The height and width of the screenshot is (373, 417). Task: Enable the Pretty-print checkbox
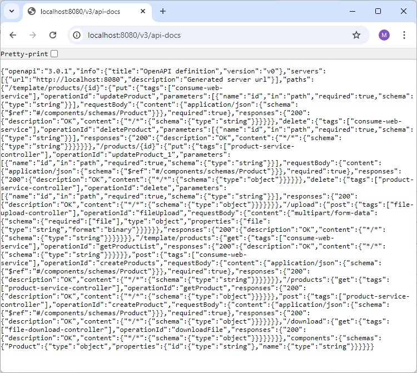(x=54, y=54)
